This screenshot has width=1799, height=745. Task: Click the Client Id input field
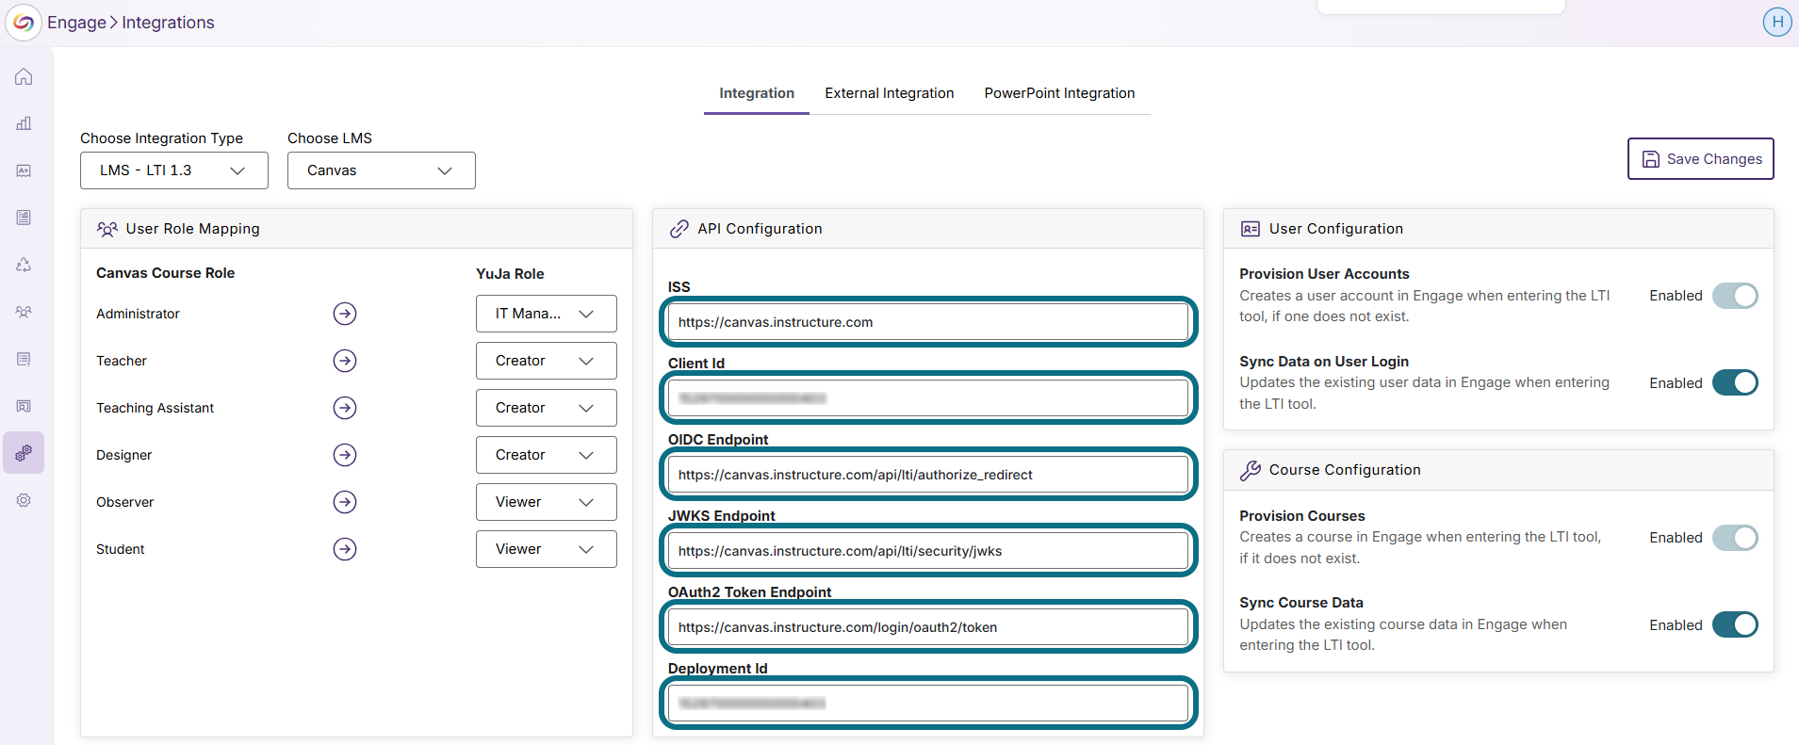click(x=928, y=398)
